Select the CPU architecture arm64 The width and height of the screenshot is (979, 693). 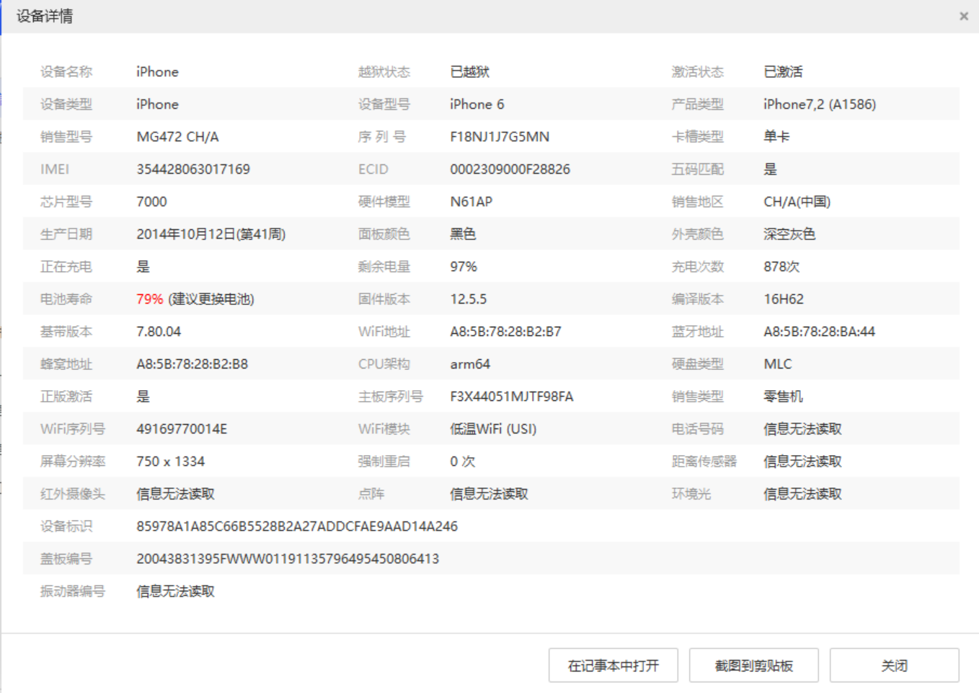click(470, 364)
